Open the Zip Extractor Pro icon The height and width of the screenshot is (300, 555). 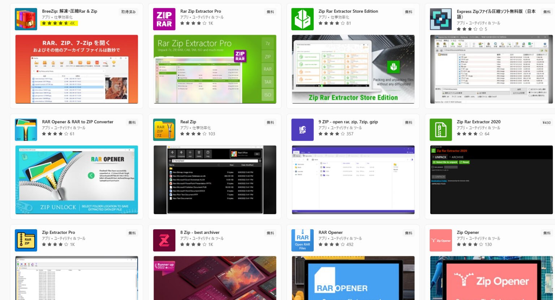tap(26, 240)
